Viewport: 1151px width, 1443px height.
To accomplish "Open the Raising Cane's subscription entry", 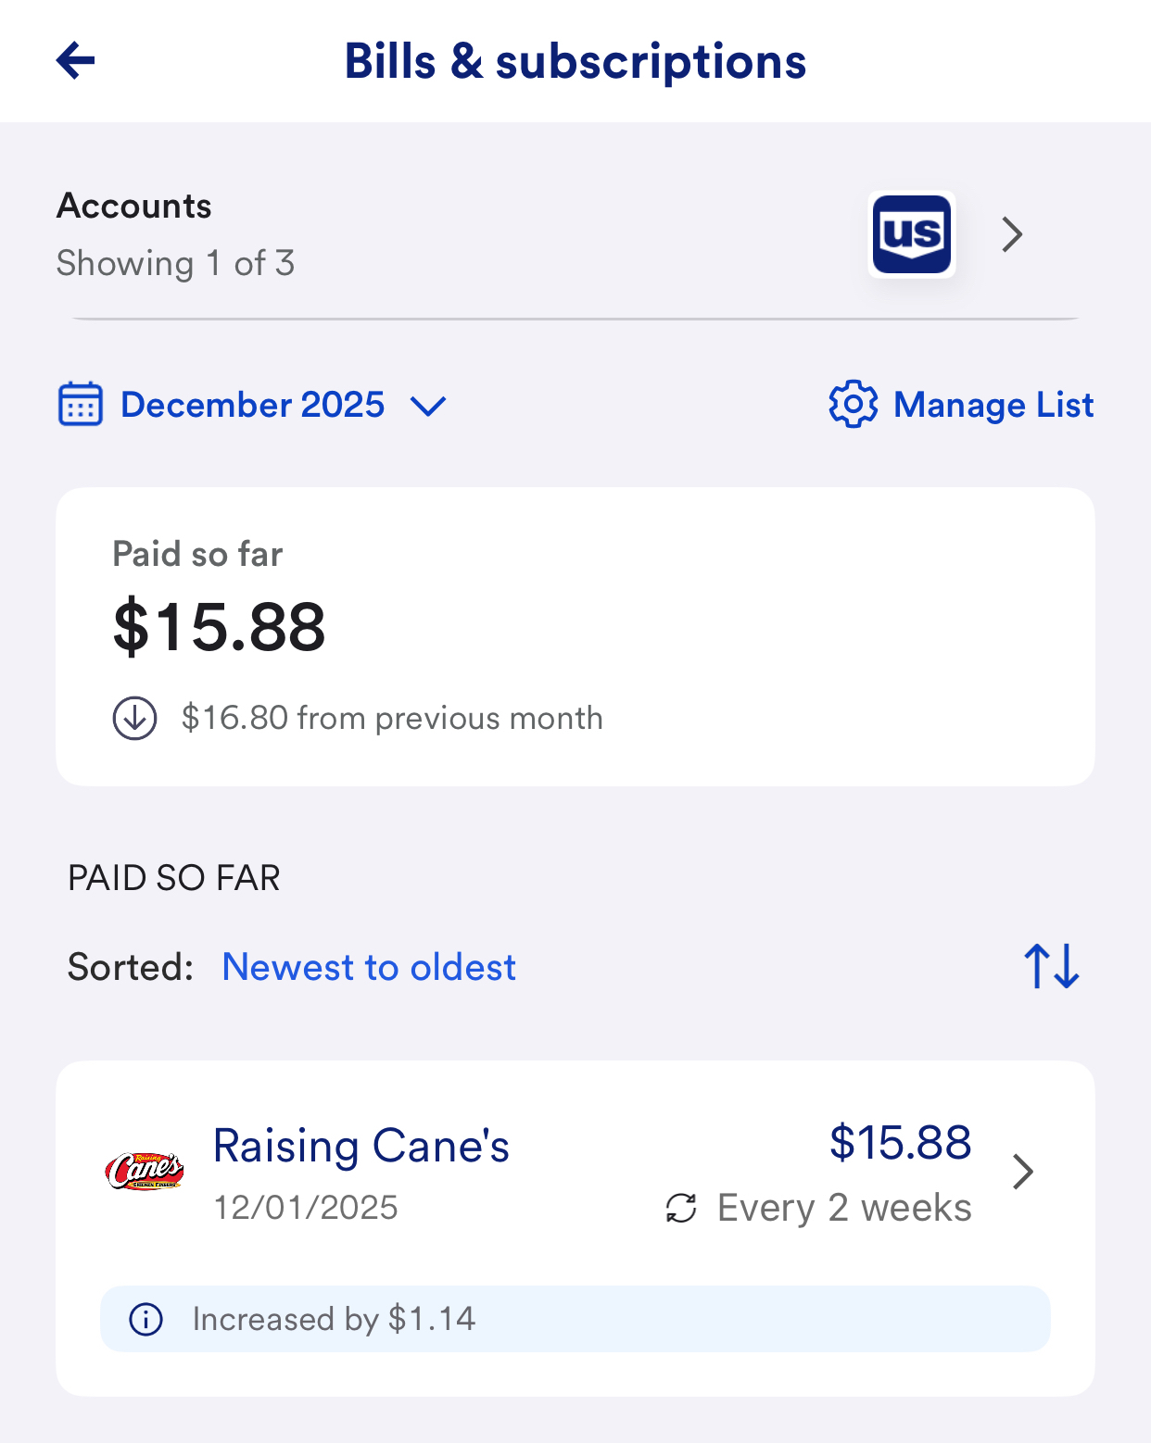I will coord(361,1147).
